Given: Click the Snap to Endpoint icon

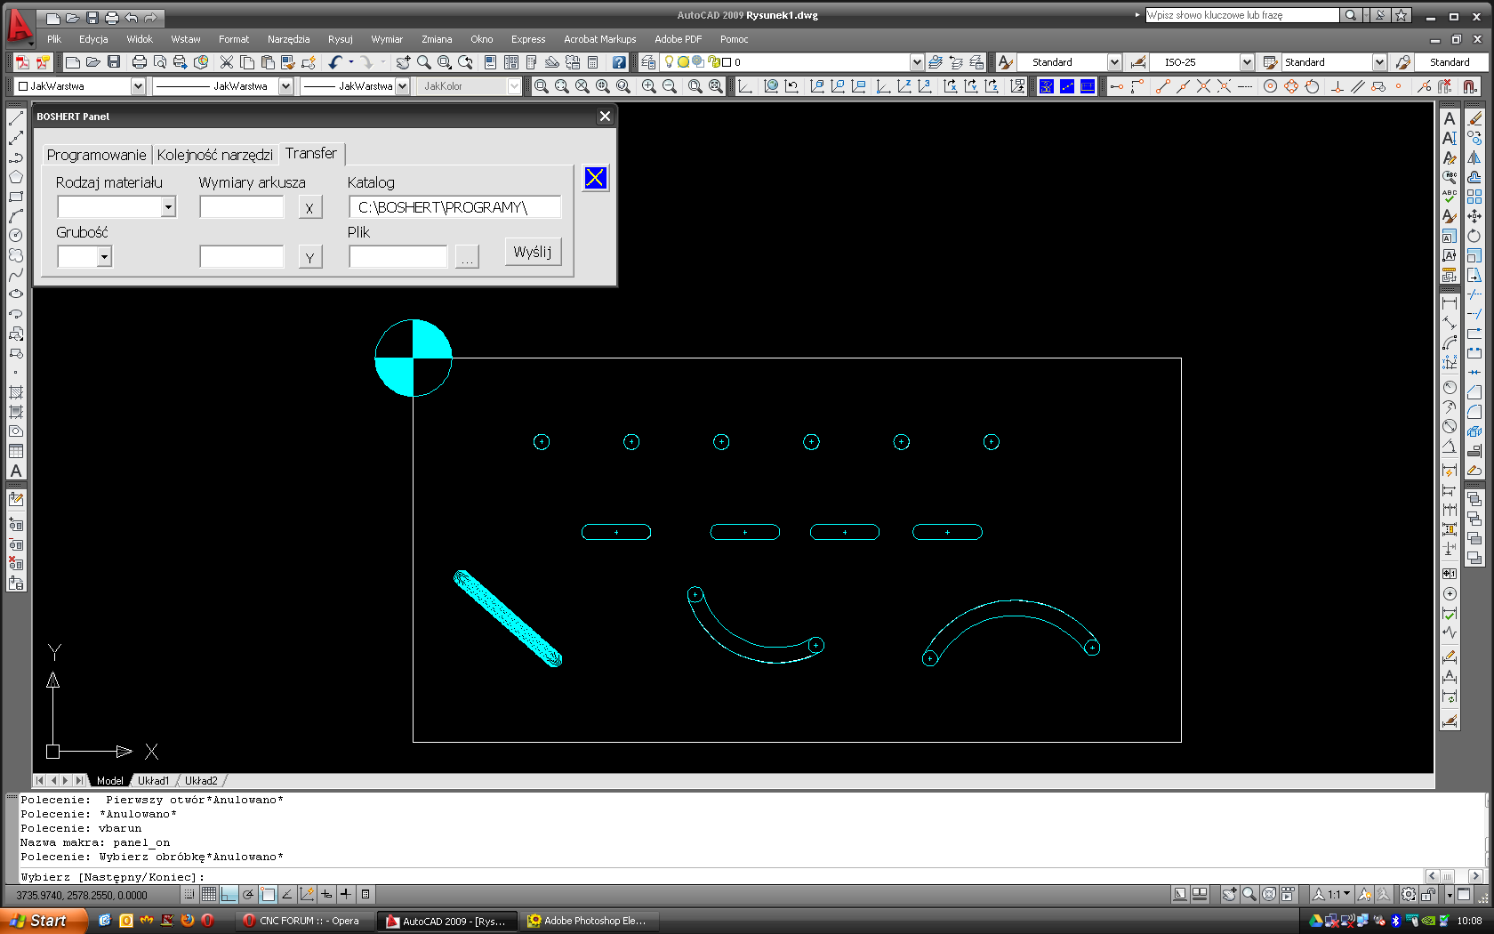Looking at the screenshot, I should pyautogui.click(x=1162, y=86).
